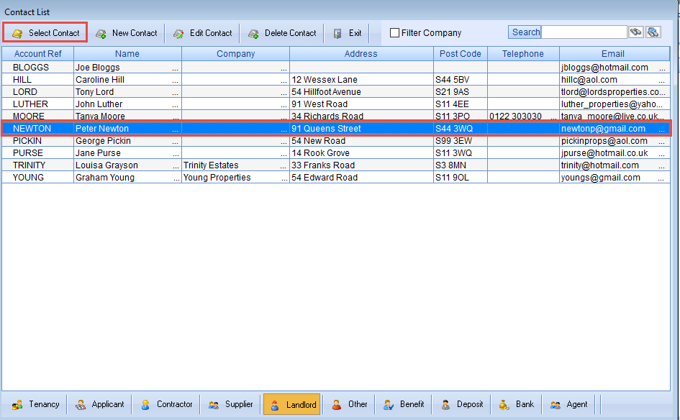The width and height of the screenshot is (680, 420).
Task: Open ellipsis in Trinity Estates company cell
Action: click(284, 167)
